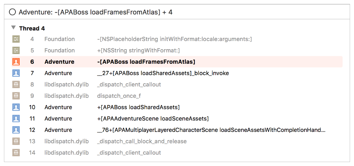Select frame 6 loadFramesFromAtlas row
This screenshot has height=166, width=354.
pos(146,62)
